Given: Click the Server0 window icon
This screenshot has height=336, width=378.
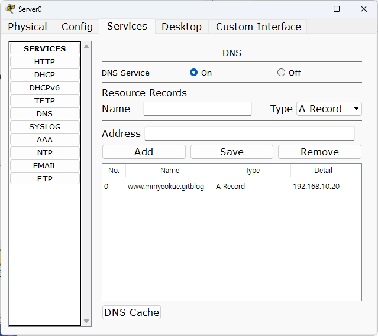Looking at the screenshot, I should point(10,9).
